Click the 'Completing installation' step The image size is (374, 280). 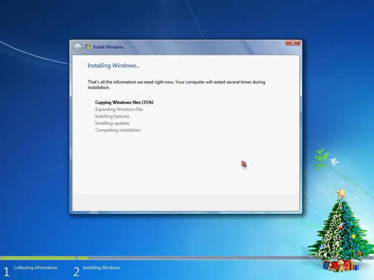click(118, 130)
